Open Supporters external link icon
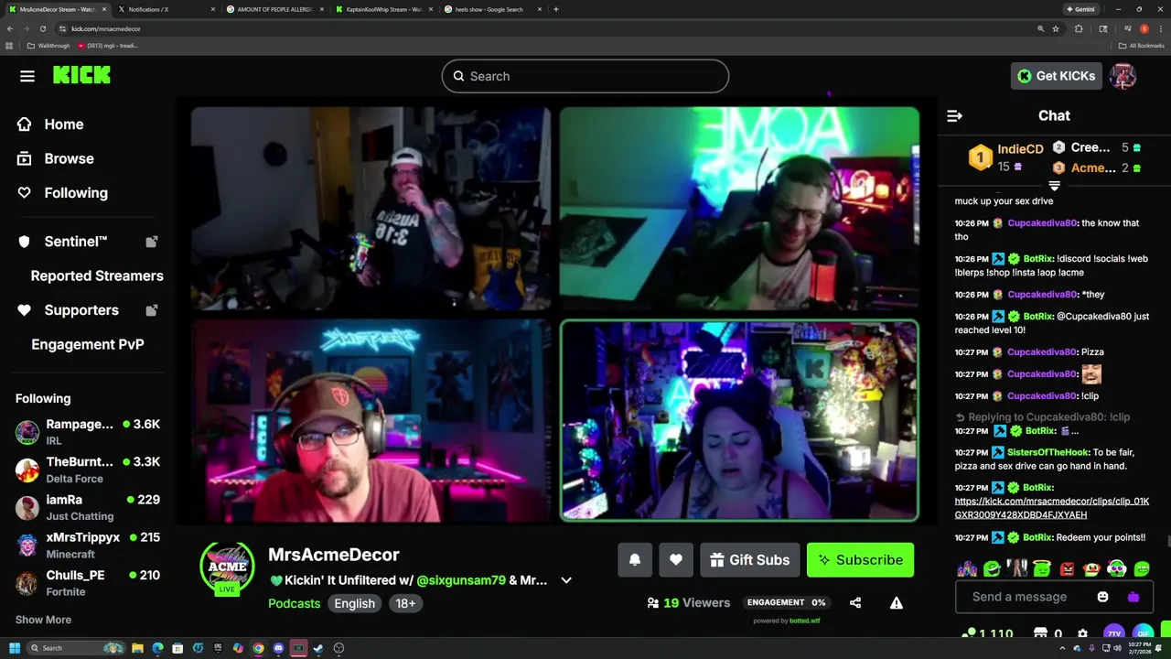 tap(152, 310)
